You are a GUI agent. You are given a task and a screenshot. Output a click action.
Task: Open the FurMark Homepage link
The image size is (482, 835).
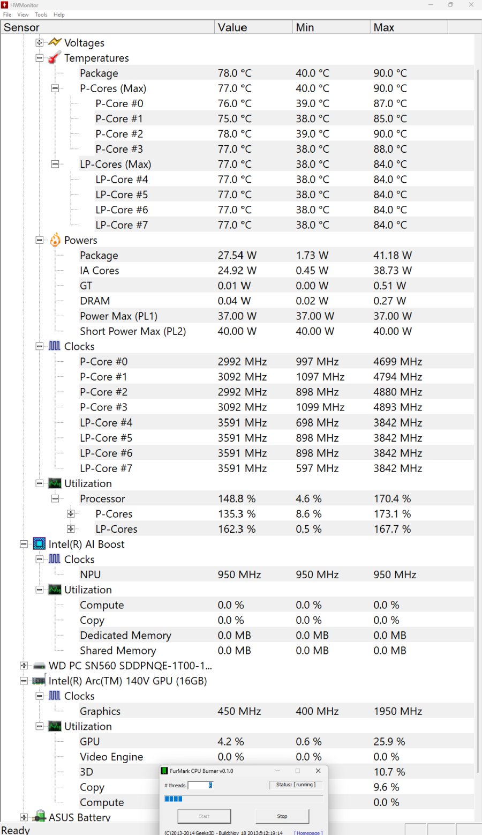(x=308, y=832)
